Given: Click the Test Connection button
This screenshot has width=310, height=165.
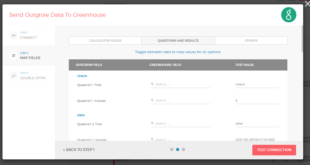Looking at the screenshot, I should coord(274,150).
